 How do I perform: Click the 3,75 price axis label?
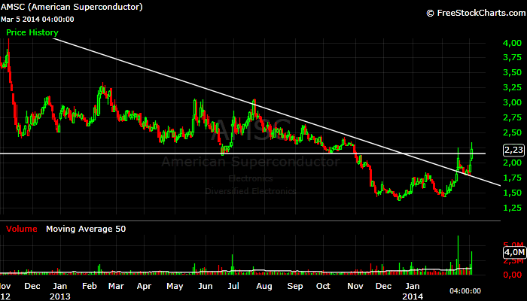point(512,58)
